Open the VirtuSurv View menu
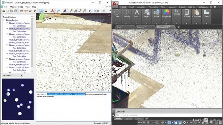223x125 pixels. coord(28,7)
